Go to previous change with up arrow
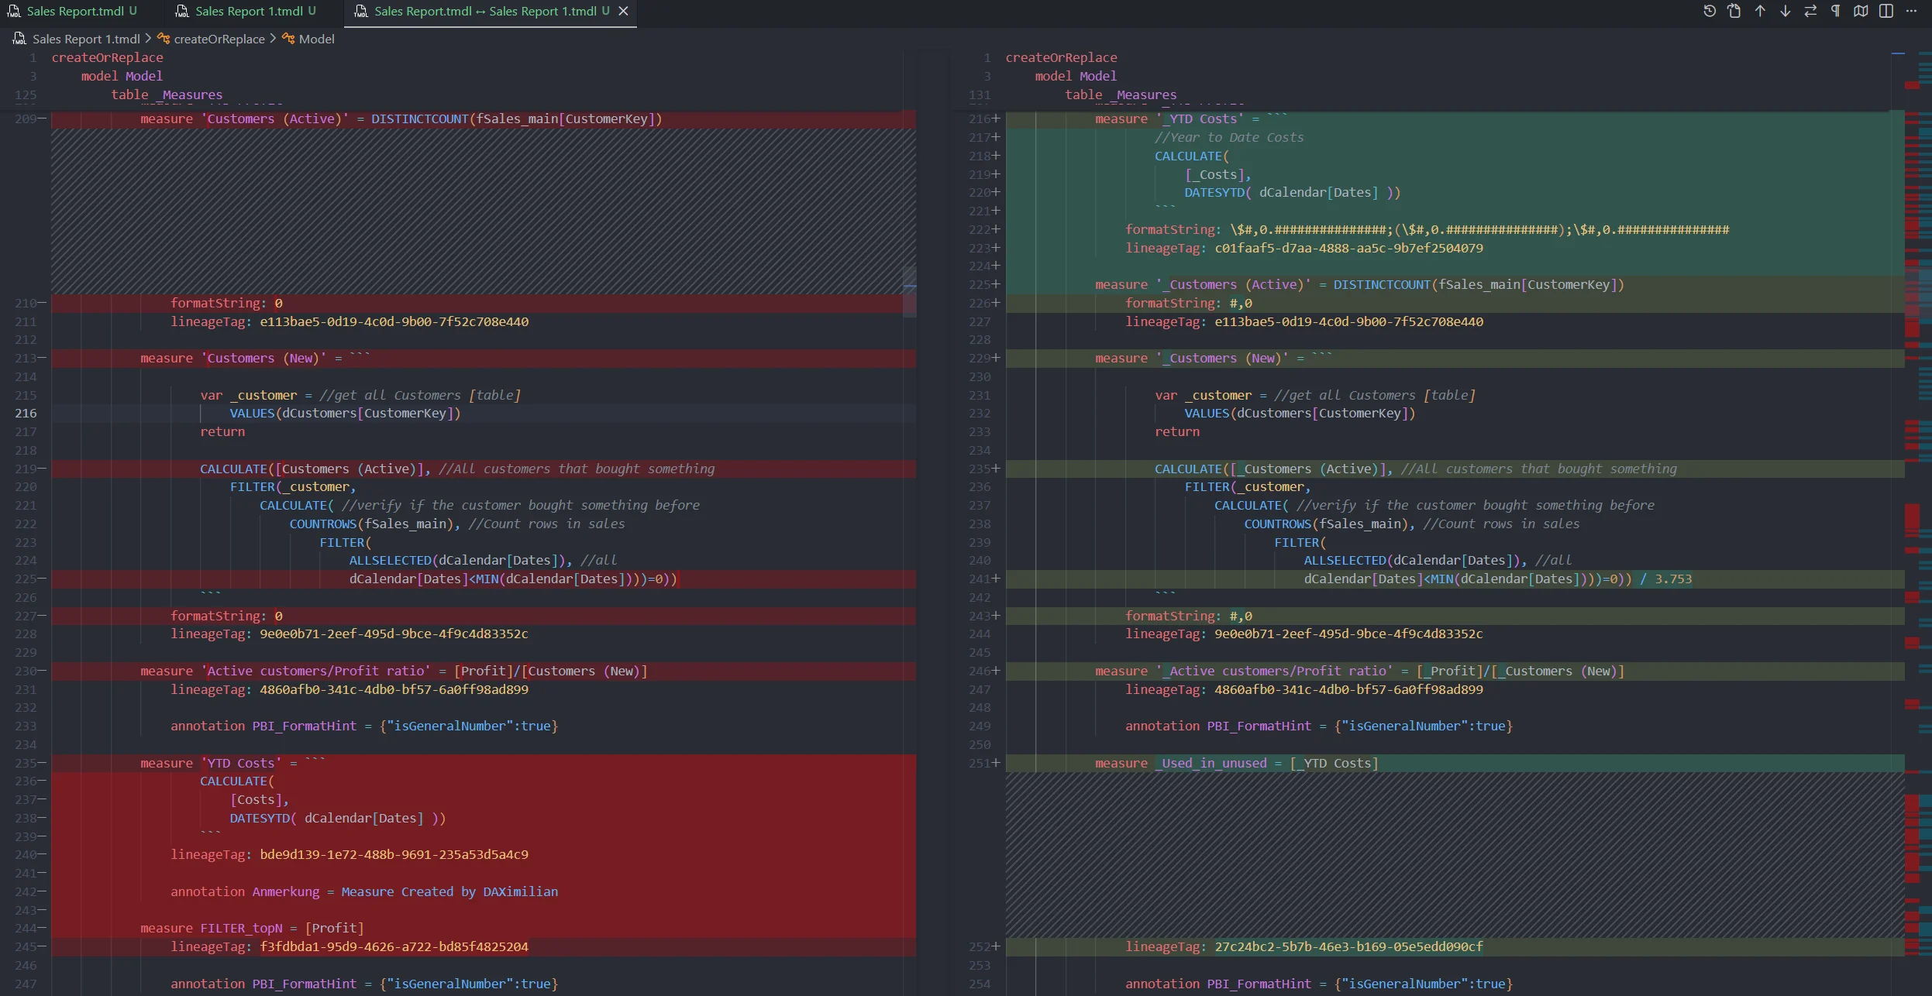This screenshot has width=1932, height=996. tap(1760, 11)
